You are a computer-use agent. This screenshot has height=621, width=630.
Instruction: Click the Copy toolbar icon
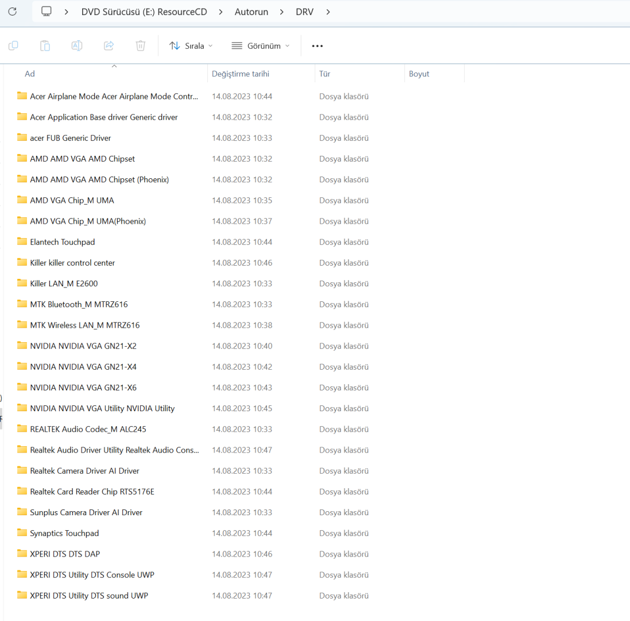[13, 46]
